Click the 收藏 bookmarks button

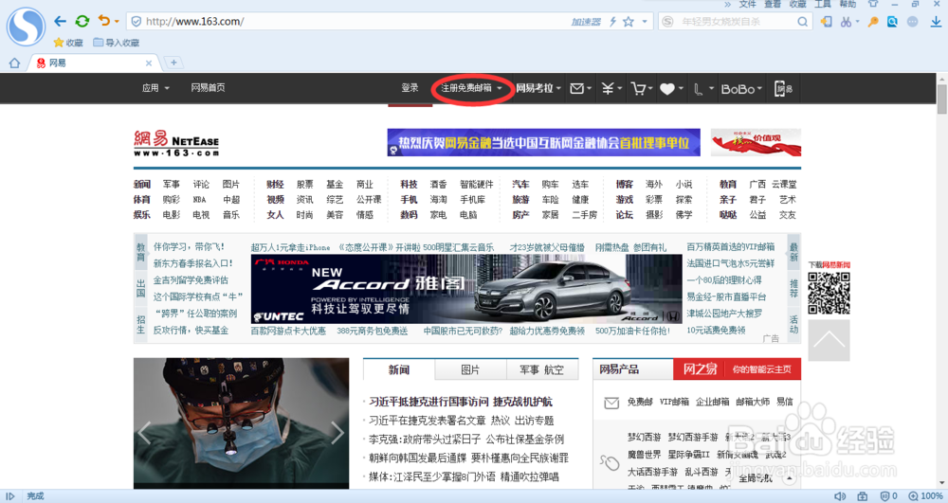67,43
